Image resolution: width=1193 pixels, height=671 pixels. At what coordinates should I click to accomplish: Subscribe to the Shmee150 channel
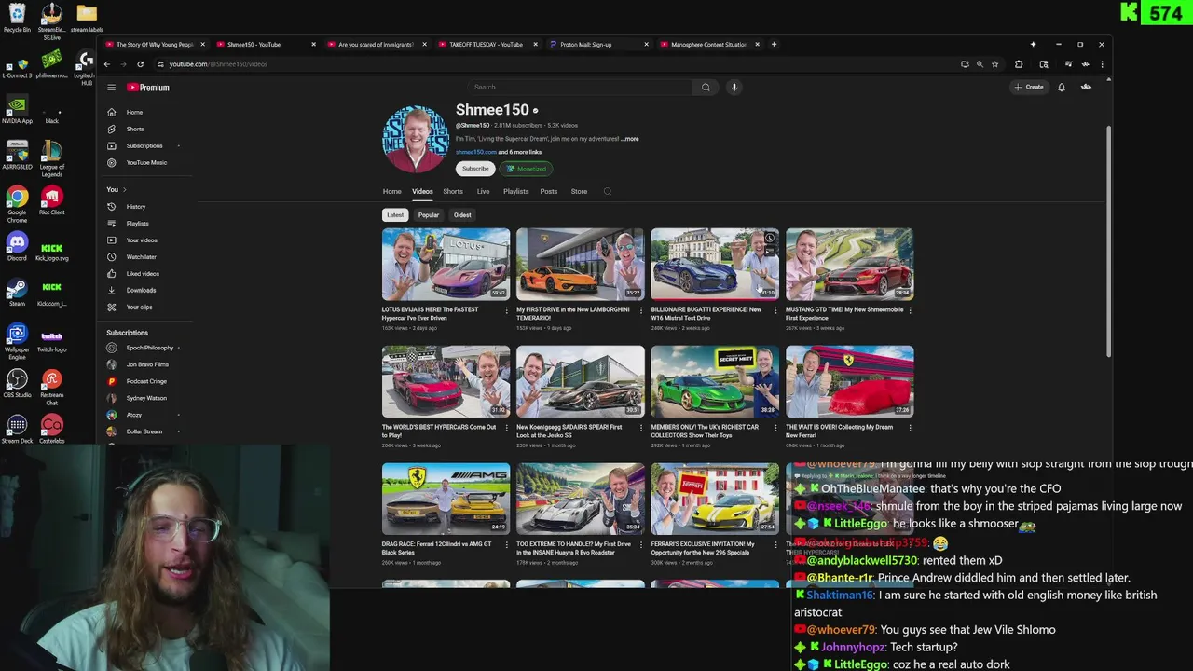475,169
